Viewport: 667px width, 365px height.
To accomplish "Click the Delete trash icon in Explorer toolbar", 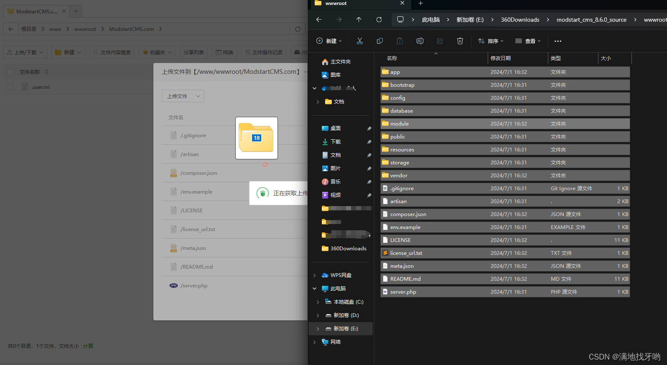I will click(460, 41).
